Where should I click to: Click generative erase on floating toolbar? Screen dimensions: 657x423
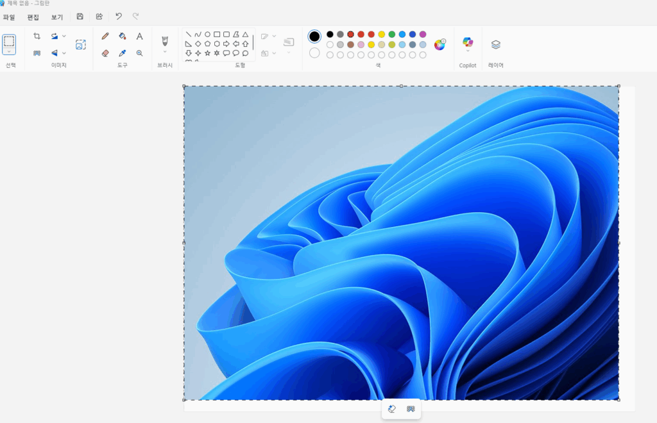coord(392,409)
